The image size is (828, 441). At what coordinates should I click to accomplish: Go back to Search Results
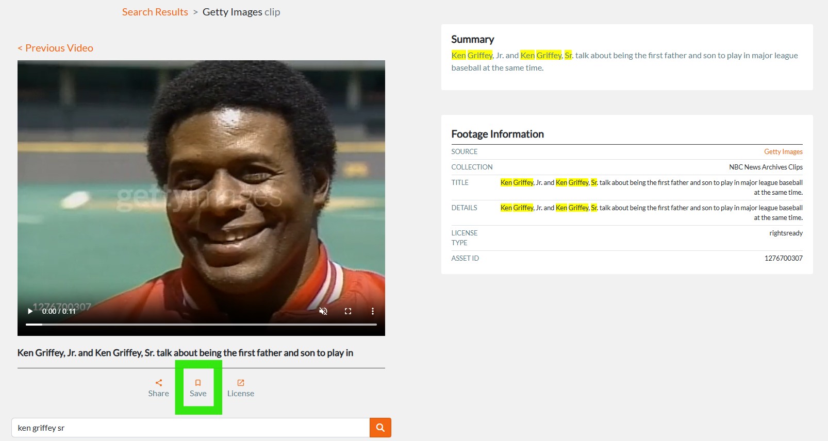coord(155,12)
